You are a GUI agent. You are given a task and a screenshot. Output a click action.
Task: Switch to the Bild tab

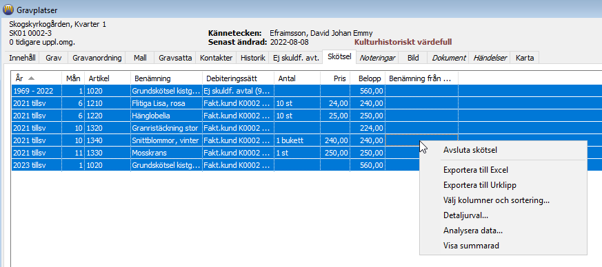[413, 58]
